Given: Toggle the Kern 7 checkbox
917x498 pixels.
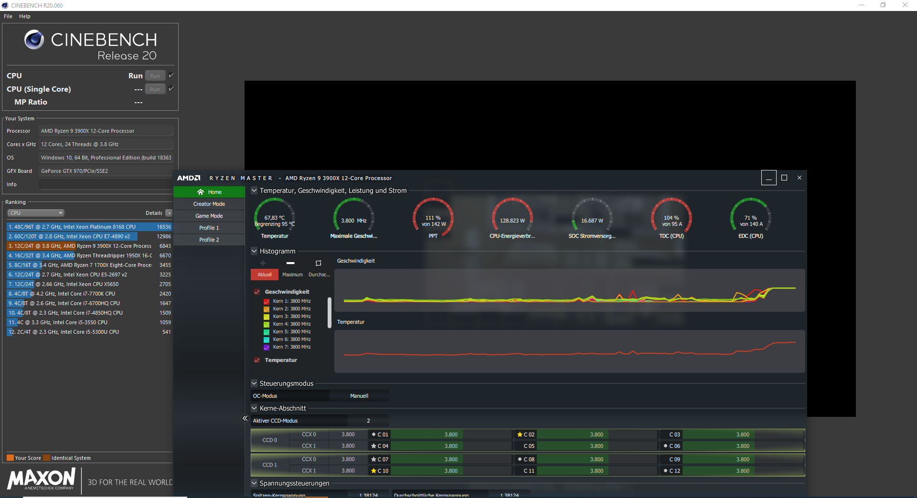Looking at the screenshot, I should click(x=267, y=347).
